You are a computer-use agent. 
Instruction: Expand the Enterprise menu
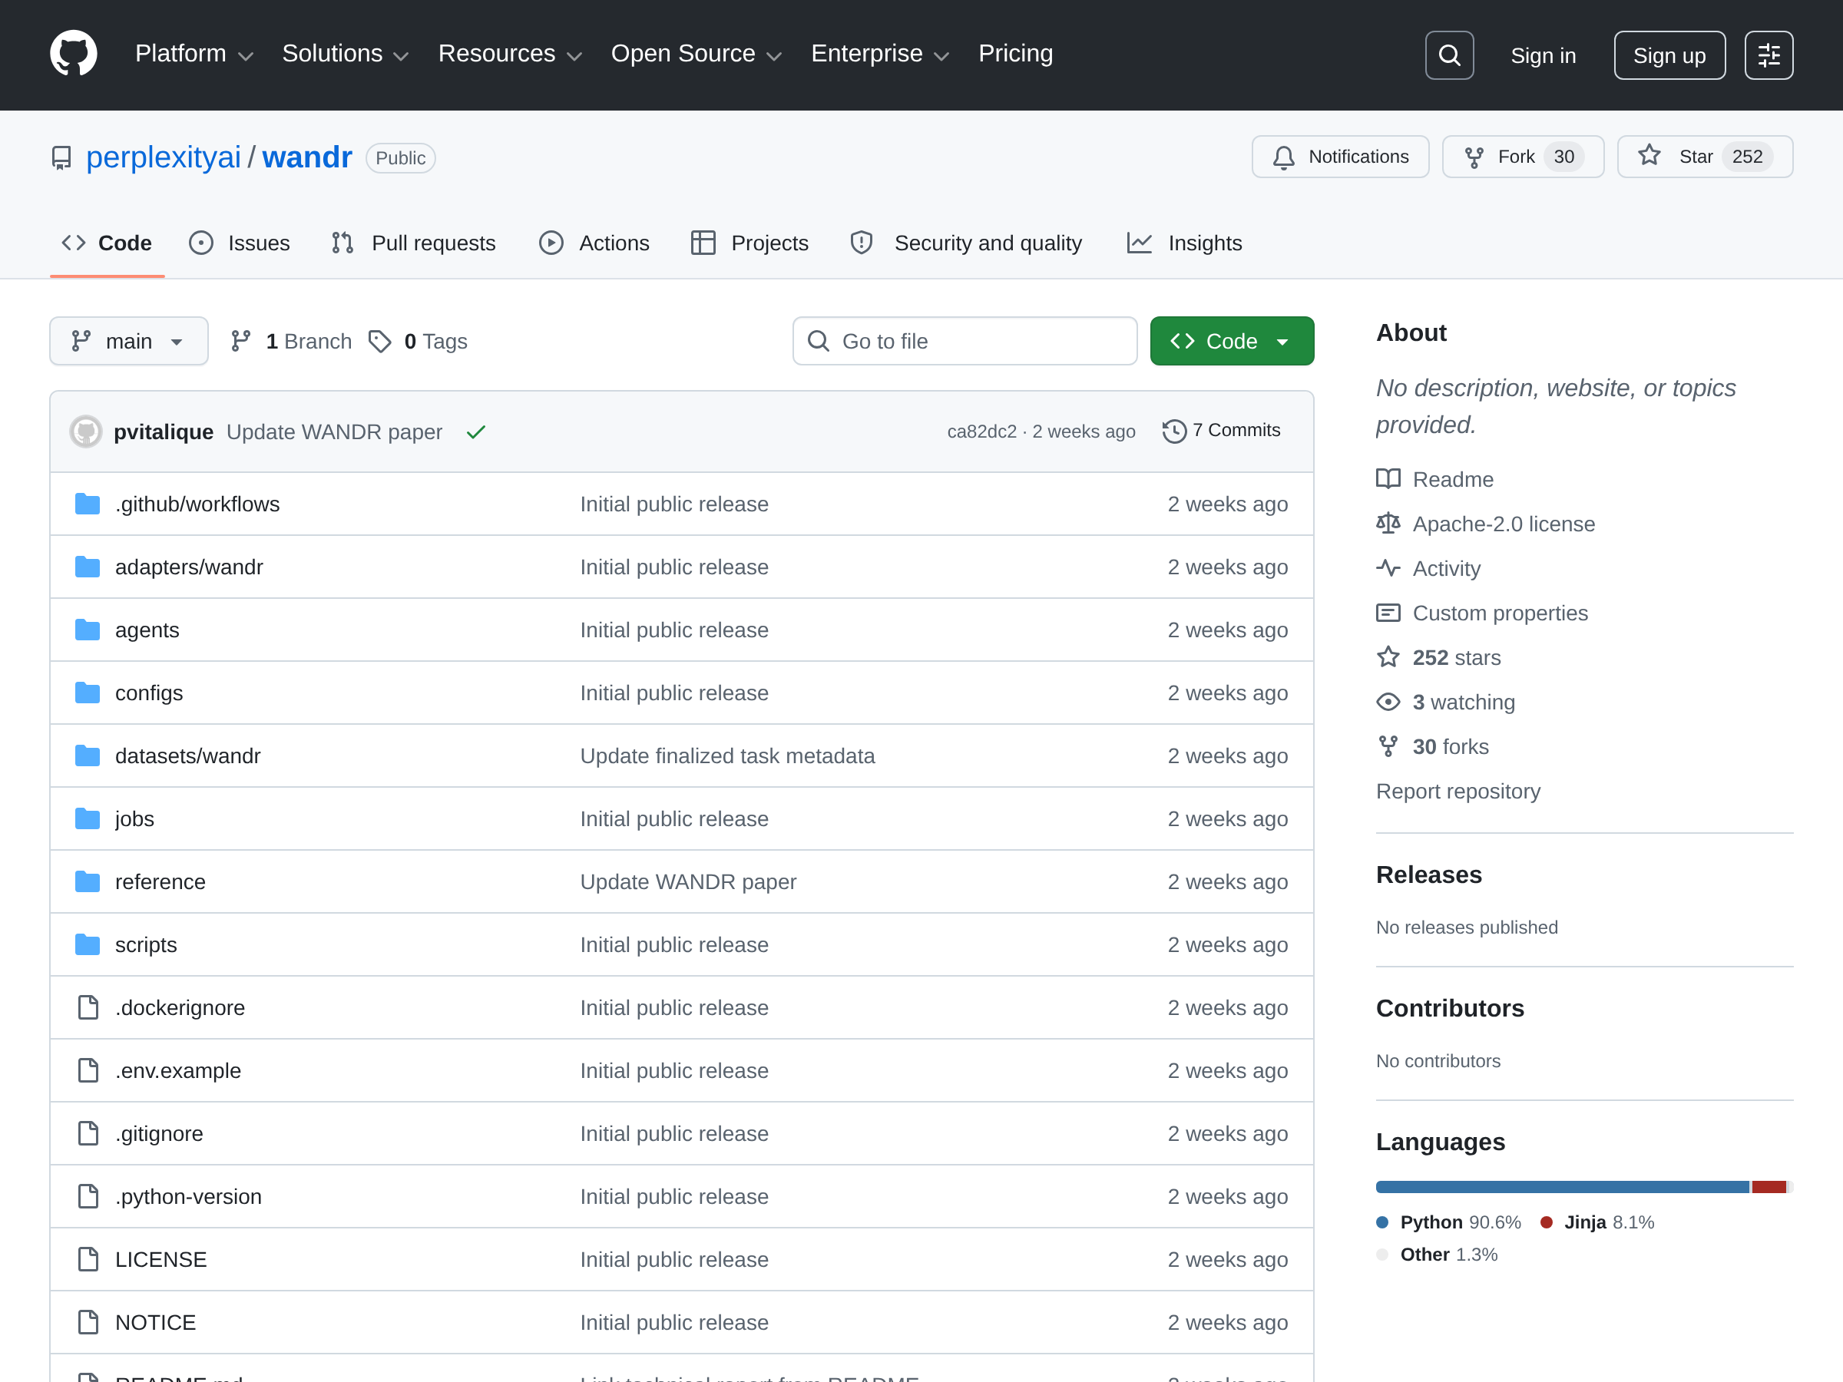(x=880, y=55)
